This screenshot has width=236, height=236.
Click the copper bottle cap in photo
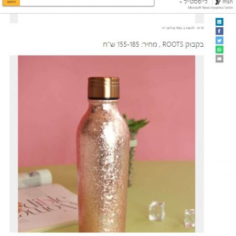coord(103,88)
